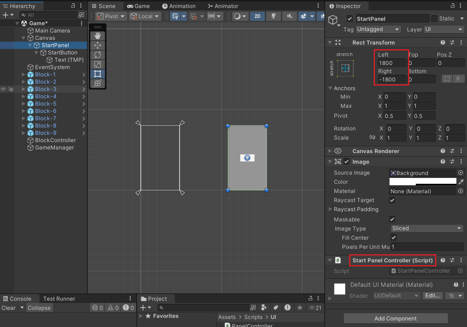This screenshot has width=467, height=327.
Task: Open the anchor presets stretch box
Action: [x=345, y=68]
